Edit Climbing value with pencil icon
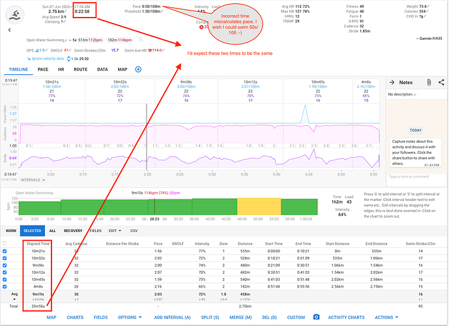 [x=65, y=22]
